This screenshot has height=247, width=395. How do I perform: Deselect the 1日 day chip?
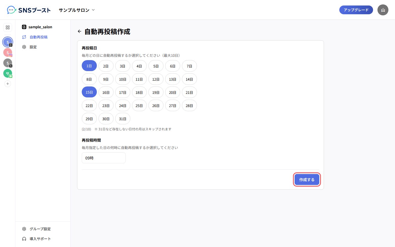click(x=89, y=66)
